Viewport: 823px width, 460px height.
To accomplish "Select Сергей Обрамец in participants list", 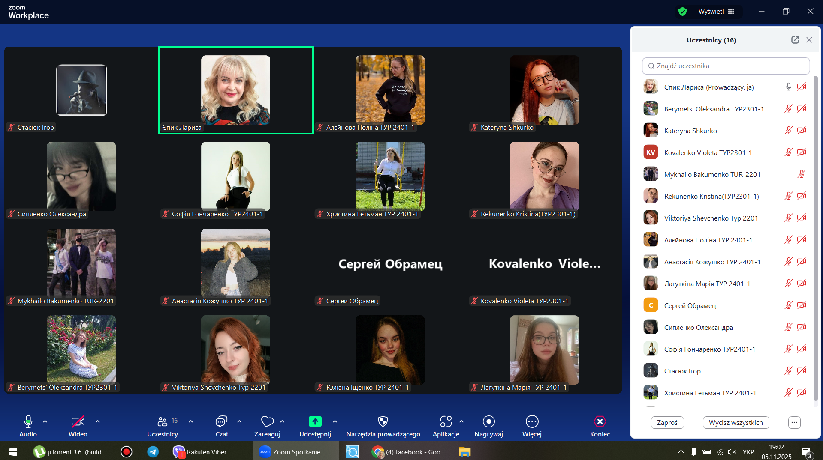I will click(x=690, y=305).
